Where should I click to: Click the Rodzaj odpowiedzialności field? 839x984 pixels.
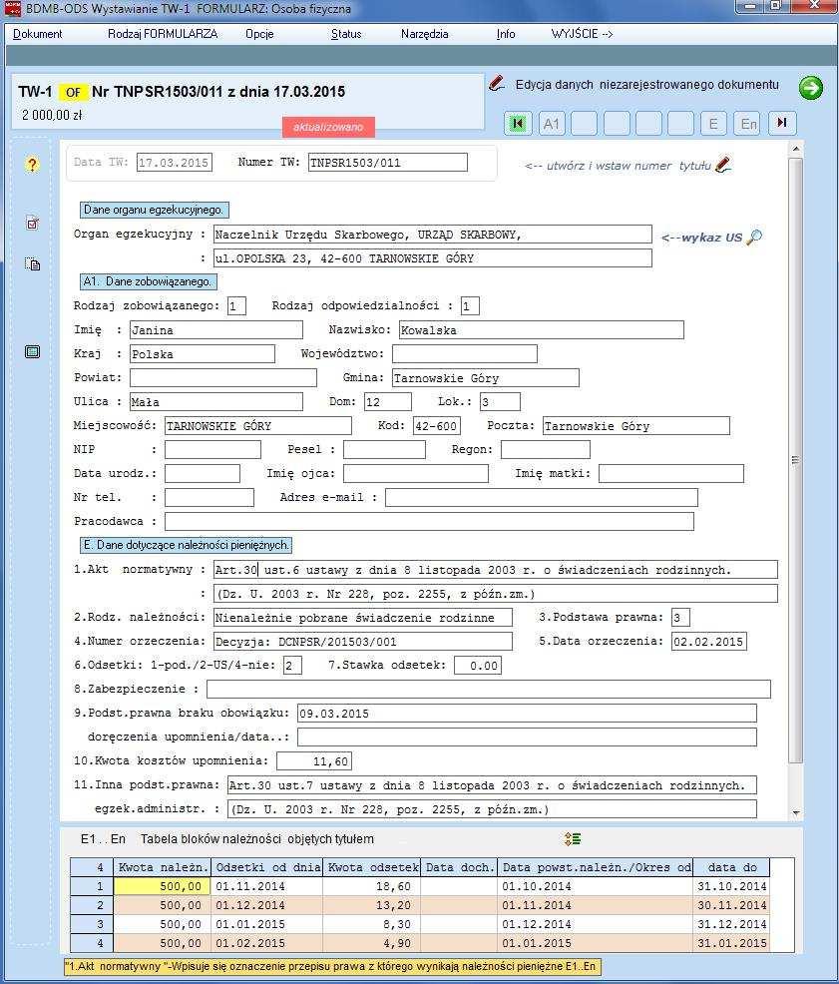click(x=470, y=306)
